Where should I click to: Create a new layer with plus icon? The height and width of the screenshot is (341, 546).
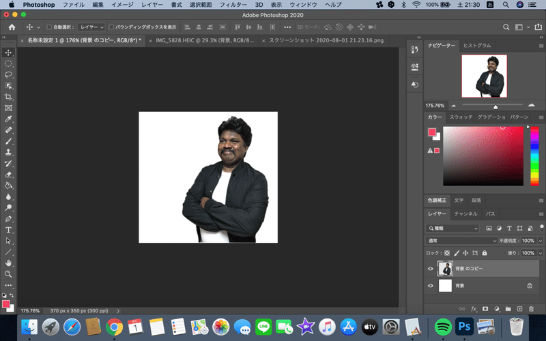520,309
